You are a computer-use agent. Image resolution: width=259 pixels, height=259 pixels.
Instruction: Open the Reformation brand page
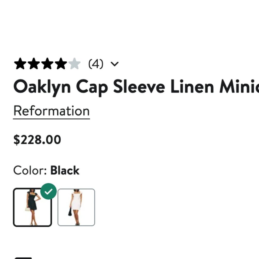[51, 111]
